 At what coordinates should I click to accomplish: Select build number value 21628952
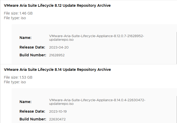pos(57,55)
